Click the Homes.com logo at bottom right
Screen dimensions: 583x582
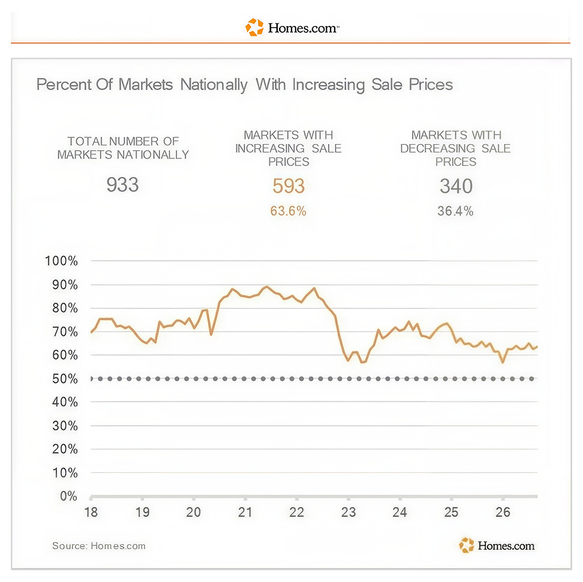(x=497, y=545)
